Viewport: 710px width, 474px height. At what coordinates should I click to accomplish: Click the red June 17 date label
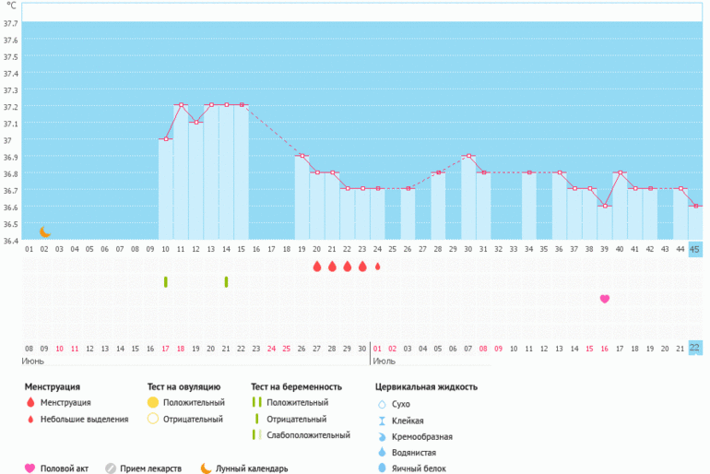[x=165, y=349]
